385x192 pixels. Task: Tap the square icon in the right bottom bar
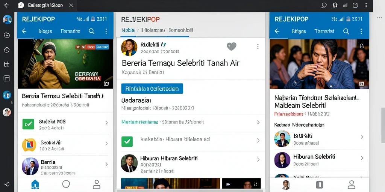(319, 184)
